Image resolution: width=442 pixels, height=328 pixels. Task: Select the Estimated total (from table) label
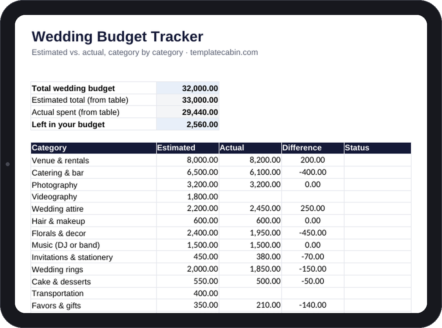94,100
